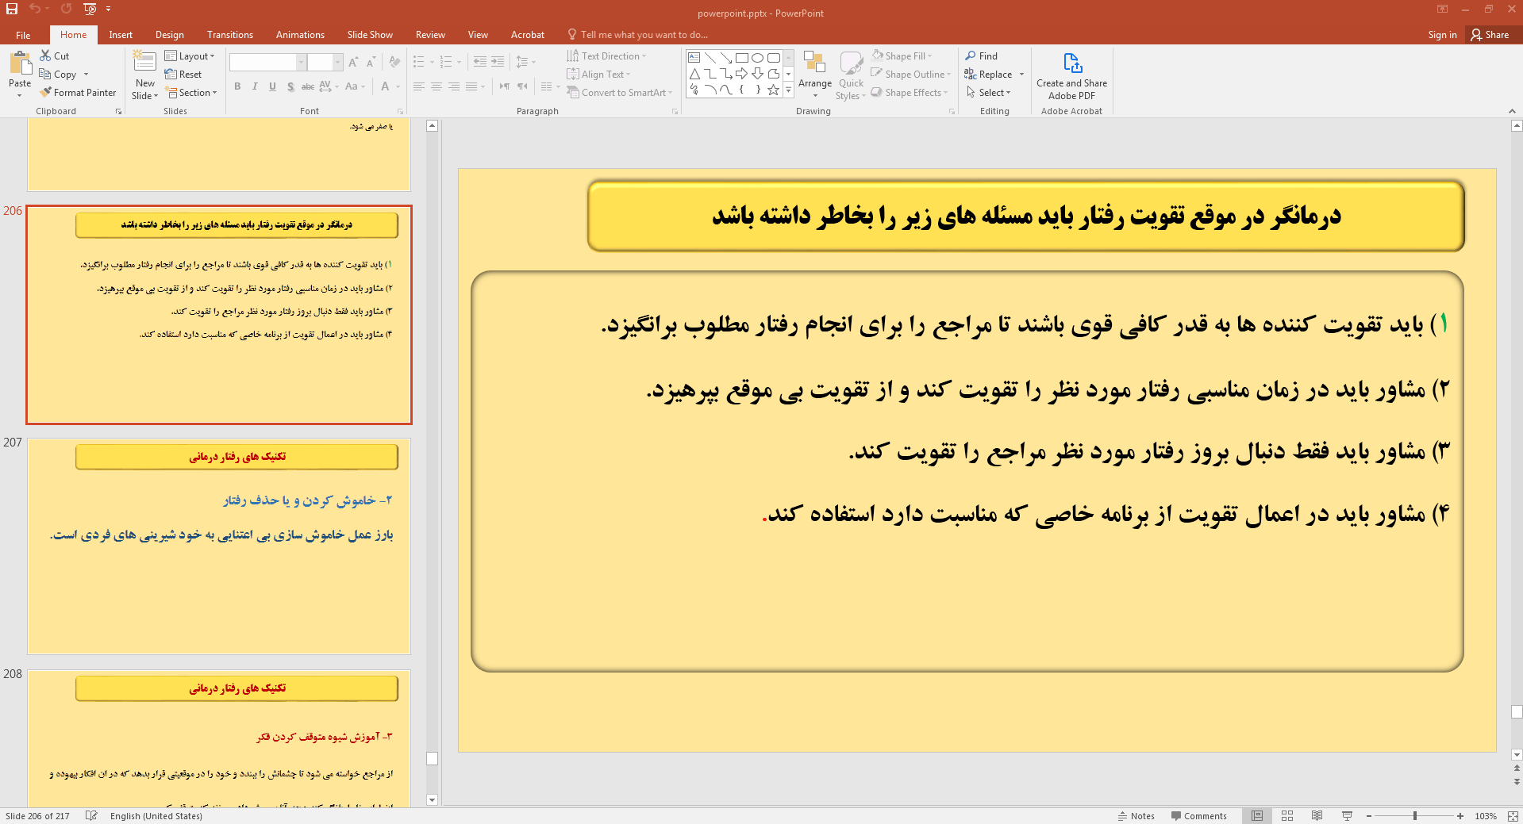Open spell check icon in status bar
The height and width of the screenshot is (824, 1523).
pos(91,815)
